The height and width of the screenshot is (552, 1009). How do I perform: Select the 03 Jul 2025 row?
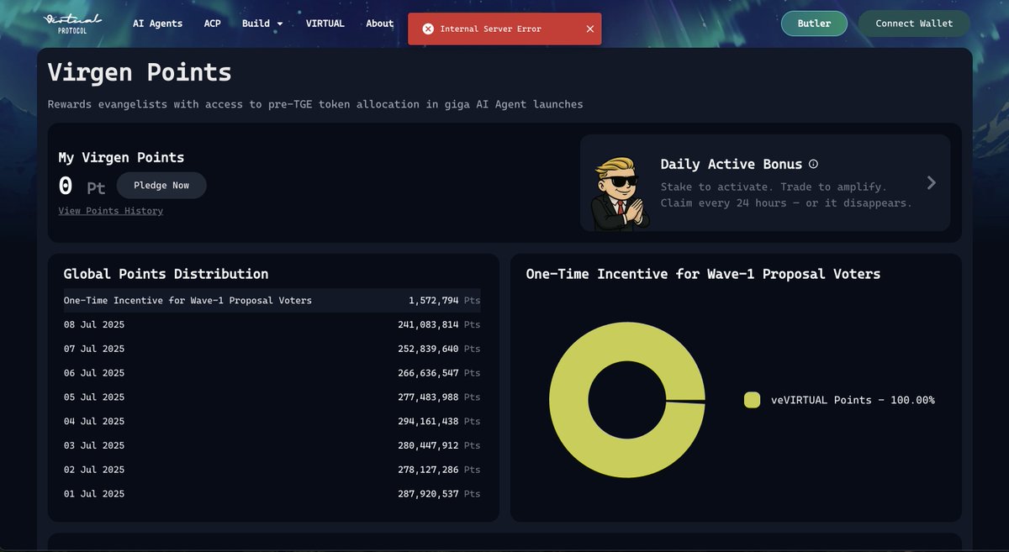[x=272, y=446]
